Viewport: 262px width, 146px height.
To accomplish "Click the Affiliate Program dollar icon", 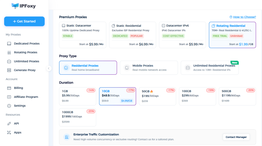I will (9, 97).
